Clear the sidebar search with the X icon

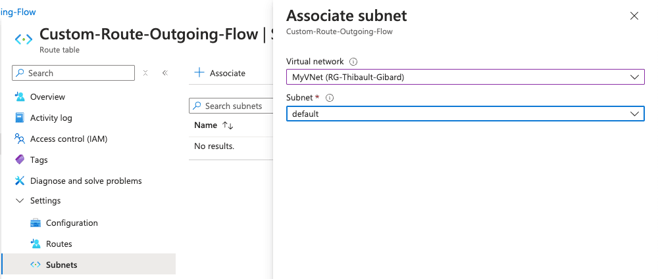point(145,73)
